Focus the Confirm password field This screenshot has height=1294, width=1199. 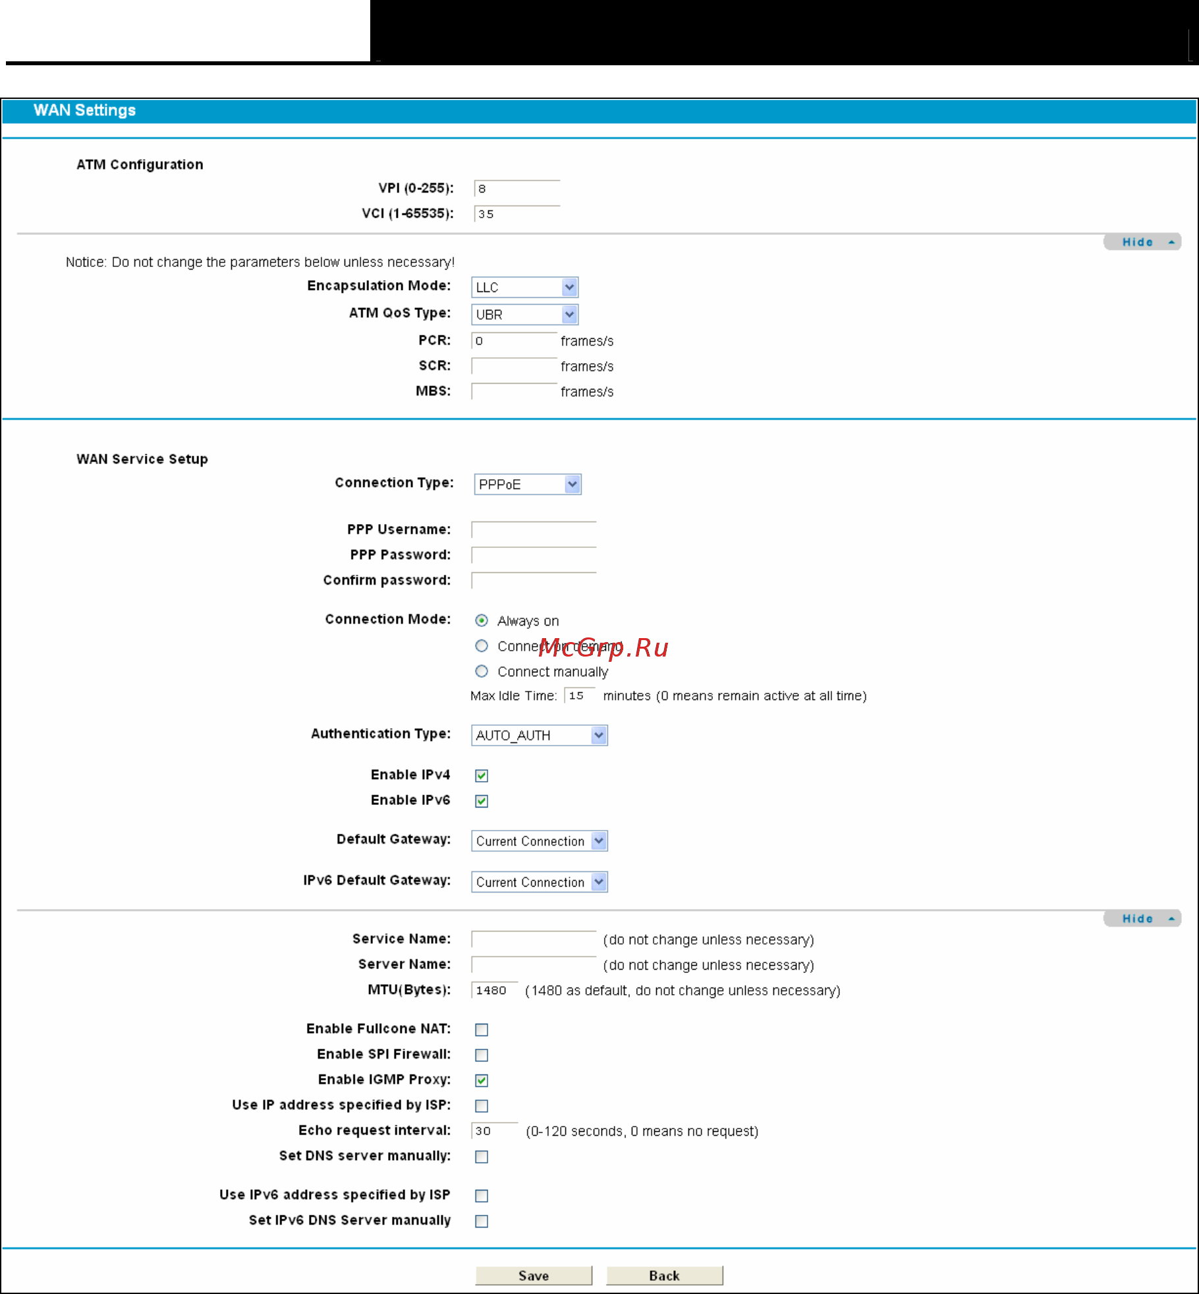coord(534,580)
